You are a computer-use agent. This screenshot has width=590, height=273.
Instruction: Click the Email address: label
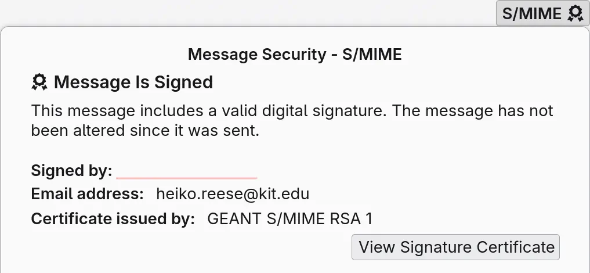point(87,194)
